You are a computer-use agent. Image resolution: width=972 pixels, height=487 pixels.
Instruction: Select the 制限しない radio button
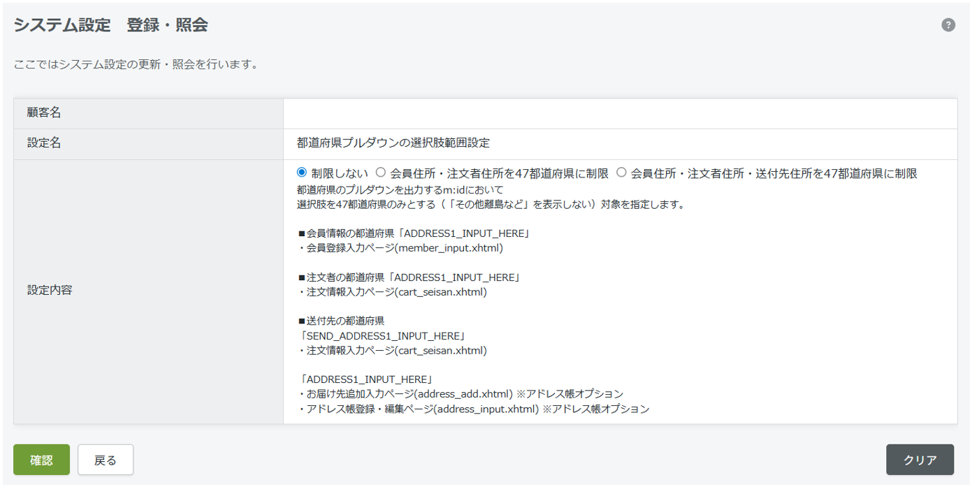coord(302,173)
